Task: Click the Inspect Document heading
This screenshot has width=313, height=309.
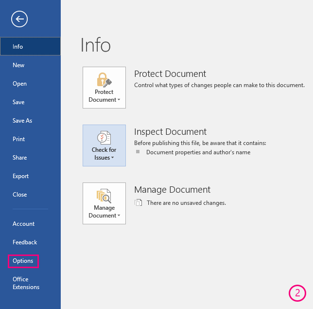Action: pos(170,132)
